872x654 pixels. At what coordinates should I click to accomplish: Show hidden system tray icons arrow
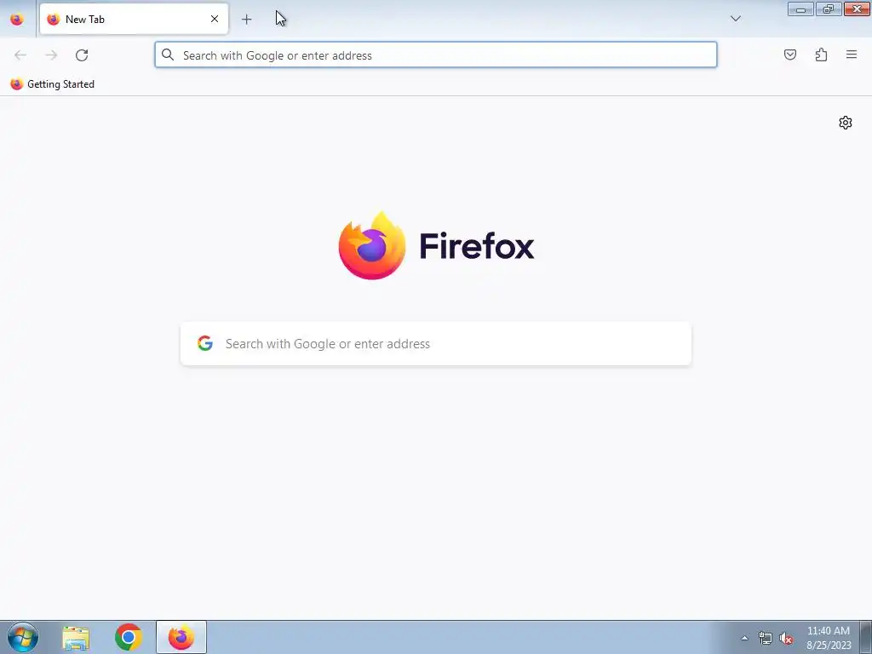(744, 639)
